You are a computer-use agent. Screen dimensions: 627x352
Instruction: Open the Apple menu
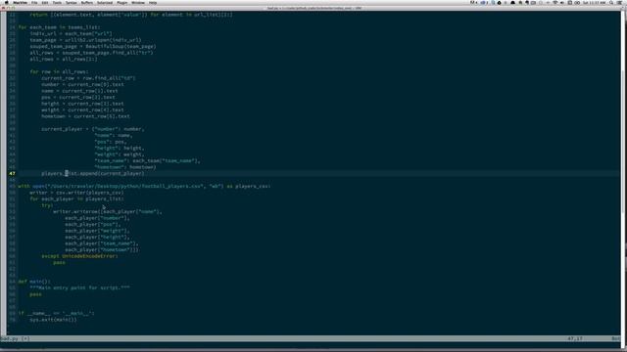point(6,2)
